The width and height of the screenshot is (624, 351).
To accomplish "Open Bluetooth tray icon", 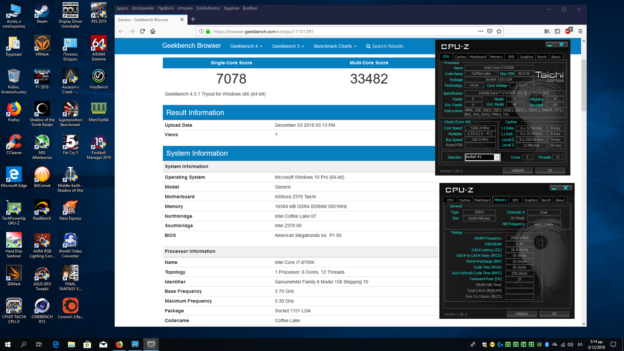I will 546,344.
